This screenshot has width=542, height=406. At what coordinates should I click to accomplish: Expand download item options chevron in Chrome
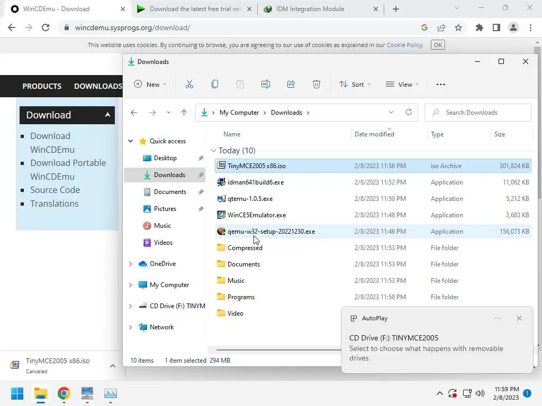(113, 366)
